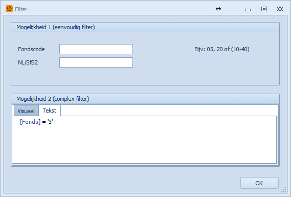Focus the Fondscode input field
Image resolution: width=291 pixels, height=197 pixels.
96,49
